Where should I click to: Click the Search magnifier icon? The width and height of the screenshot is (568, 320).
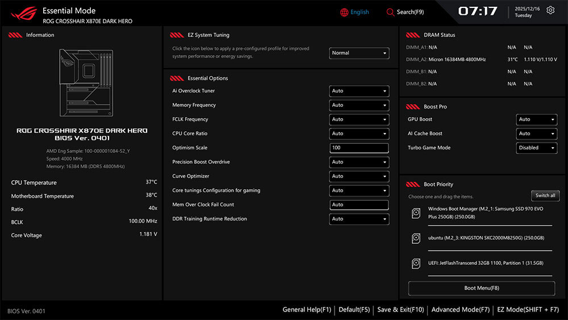(390, 12)
